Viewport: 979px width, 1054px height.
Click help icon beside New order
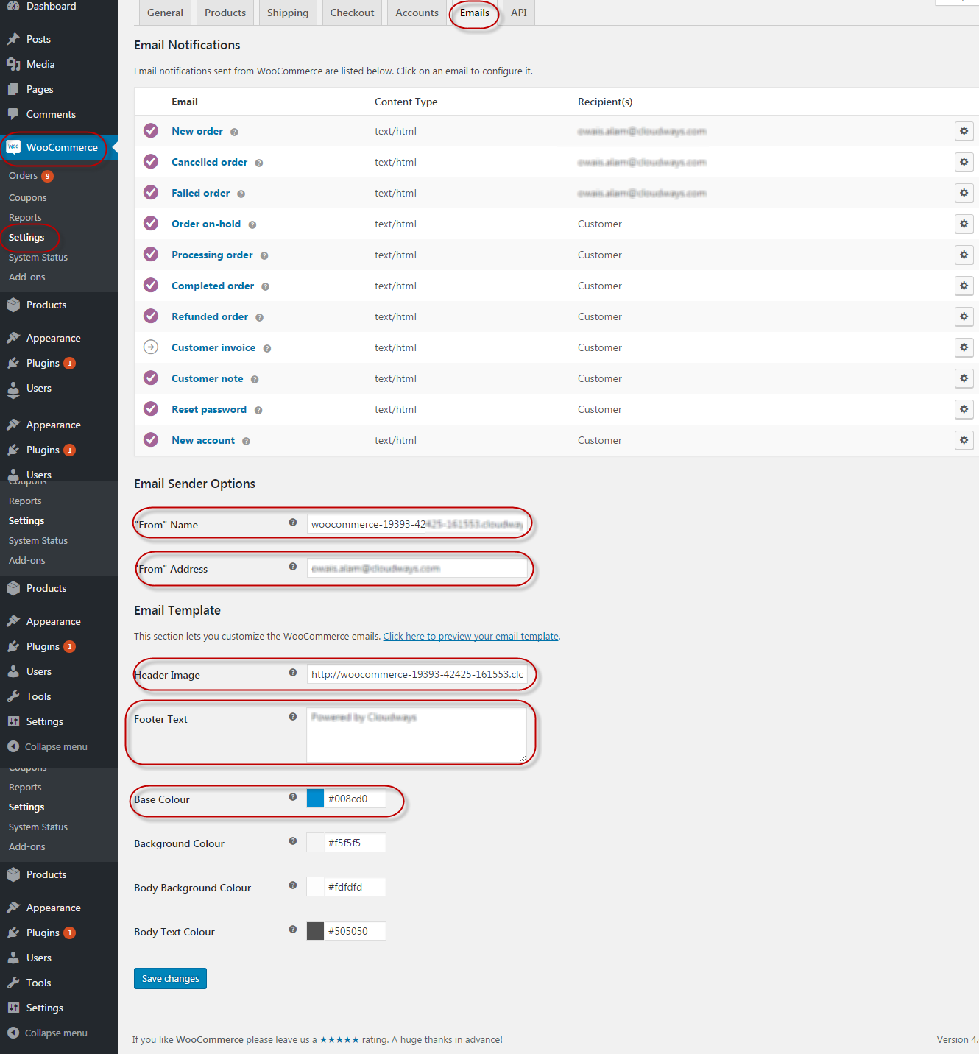pos(234,132)
